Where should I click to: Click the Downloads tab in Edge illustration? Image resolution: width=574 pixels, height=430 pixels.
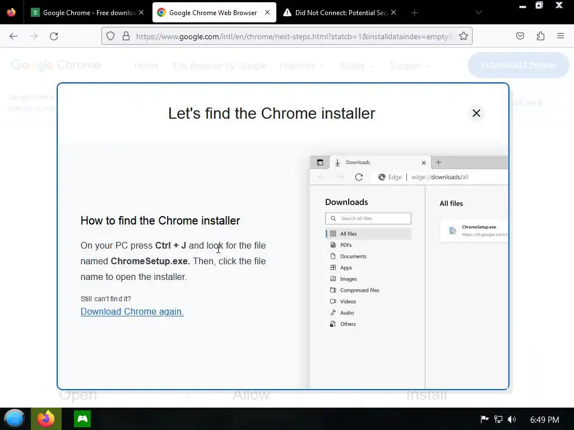[x=380, y=162]
